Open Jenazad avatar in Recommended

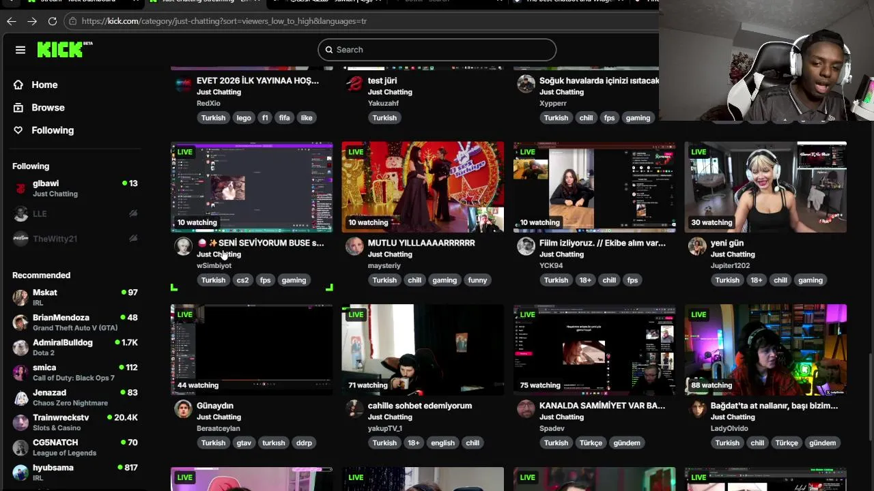20,398
